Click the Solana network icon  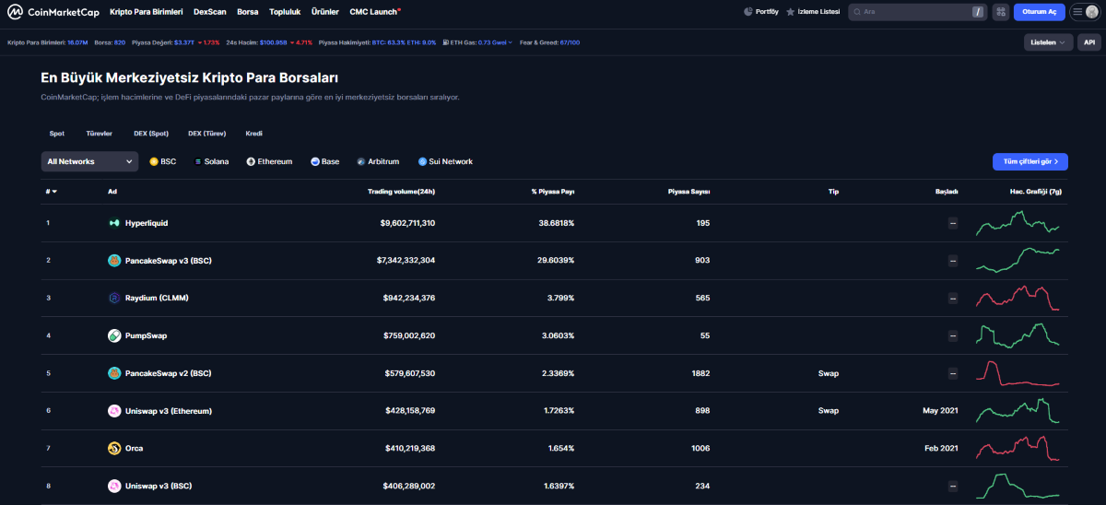(198, 161)
